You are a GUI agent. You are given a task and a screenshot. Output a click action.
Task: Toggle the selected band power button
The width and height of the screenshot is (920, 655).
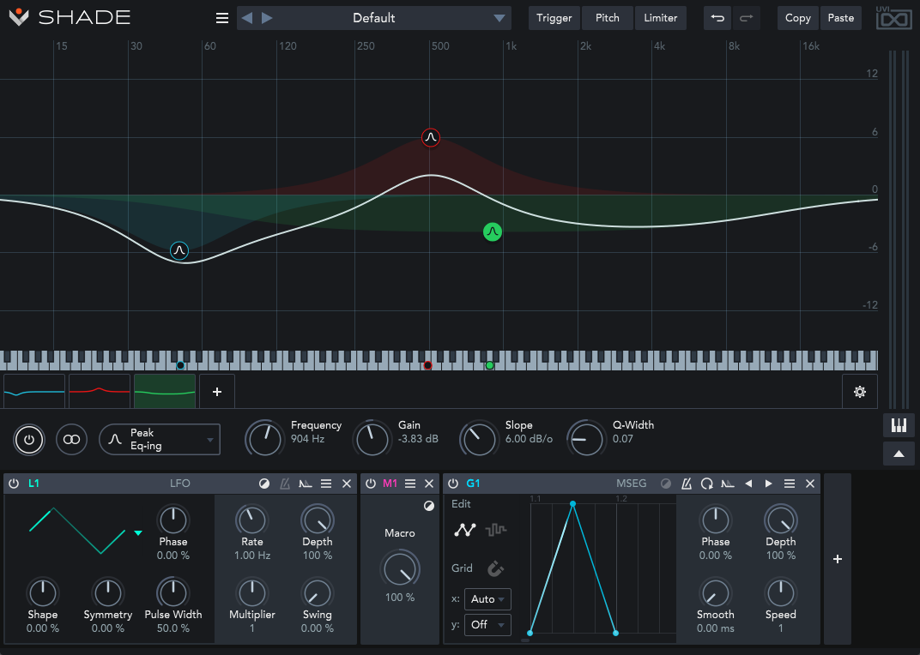(x=29, y=439)
